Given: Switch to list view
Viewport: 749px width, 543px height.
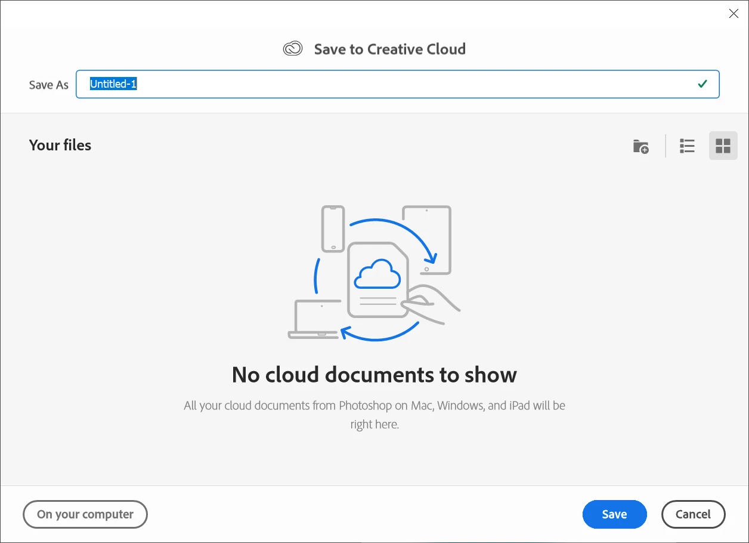Looking at the screenshot, I should click(x=688, y=146).
